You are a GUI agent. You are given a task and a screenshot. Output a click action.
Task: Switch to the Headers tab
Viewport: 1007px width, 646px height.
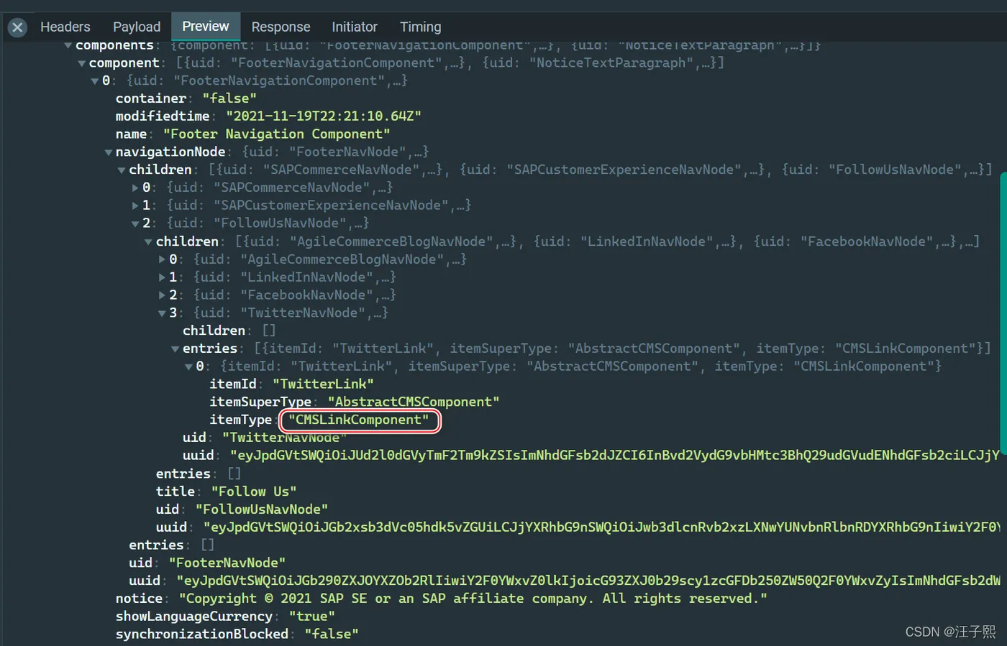(x=65, y=27)
